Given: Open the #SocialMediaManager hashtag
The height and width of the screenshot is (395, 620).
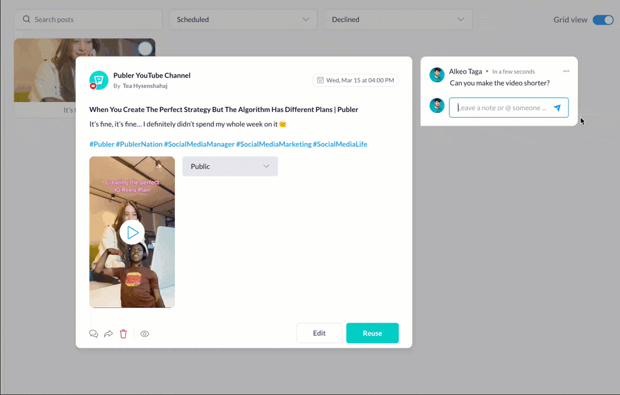Looking at the screenshot, I should (199, 144).
